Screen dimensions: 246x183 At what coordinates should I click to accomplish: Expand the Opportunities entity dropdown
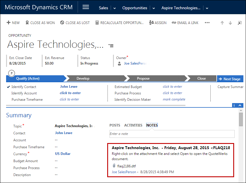coord(153,8)
